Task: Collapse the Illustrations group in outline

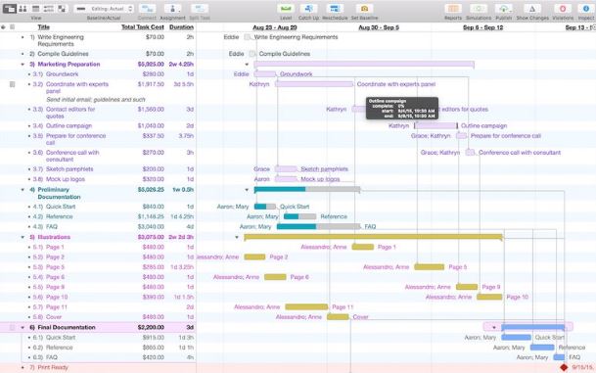Action: (x=23, y=237)
